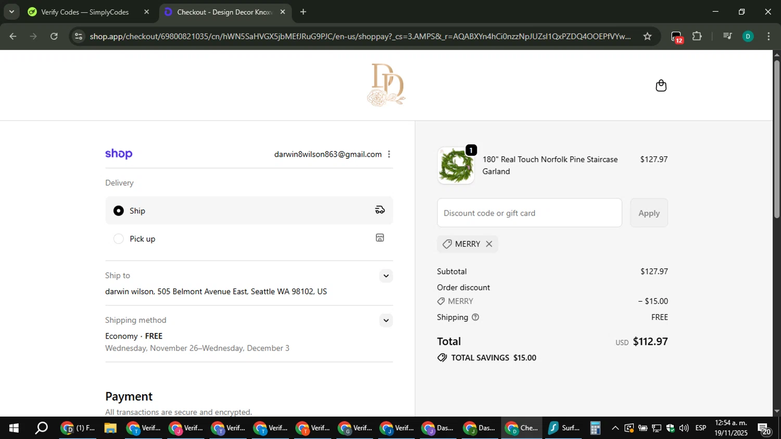
Task: Expand the Ship to address section
Action: pyautogui.click(x=386, y=275)
